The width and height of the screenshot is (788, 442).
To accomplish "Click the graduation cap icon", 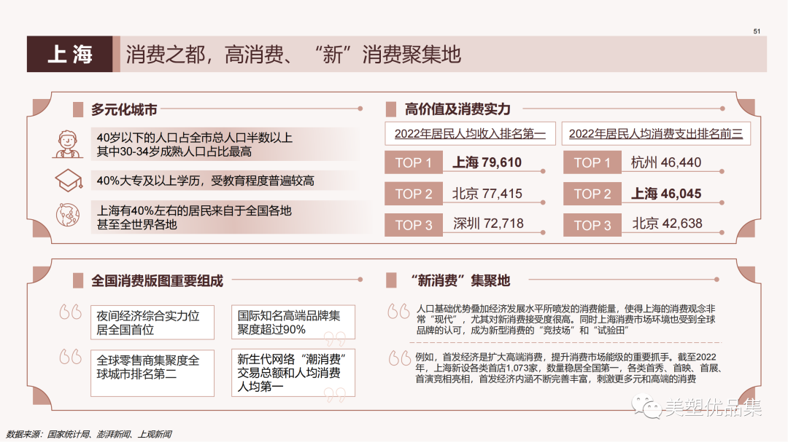I will [x=69, y=181].
